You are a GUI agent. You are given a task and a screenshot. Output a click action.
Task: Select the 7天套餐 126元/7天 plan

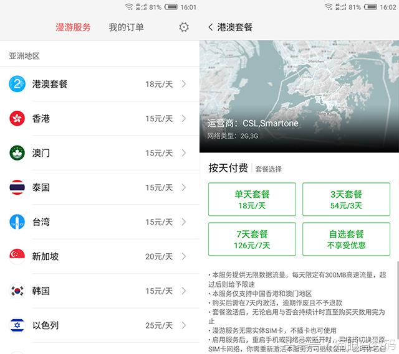[x=252, y=240]
